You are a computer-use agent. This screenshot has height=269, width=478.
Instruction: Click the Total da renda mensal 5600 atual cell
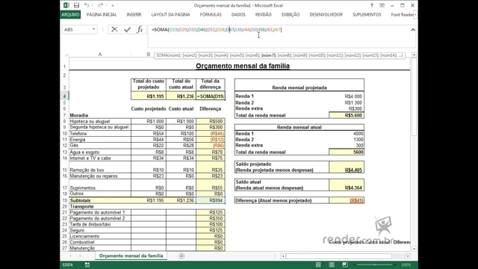[x=347, y=152]
